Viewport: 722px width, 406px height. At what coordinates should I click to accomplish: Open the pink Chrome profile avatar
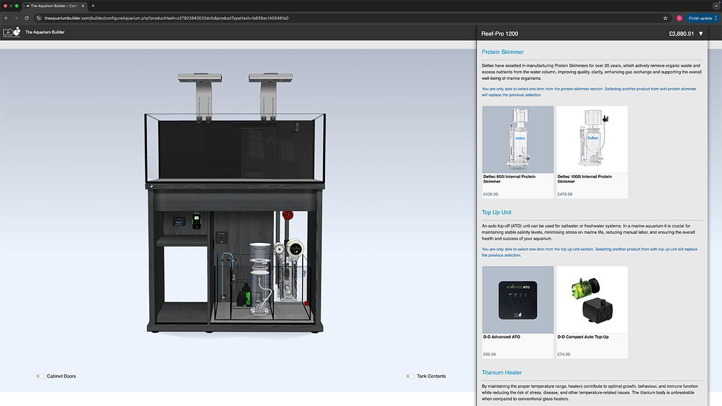pyautogui.click(x=679, y=18)
